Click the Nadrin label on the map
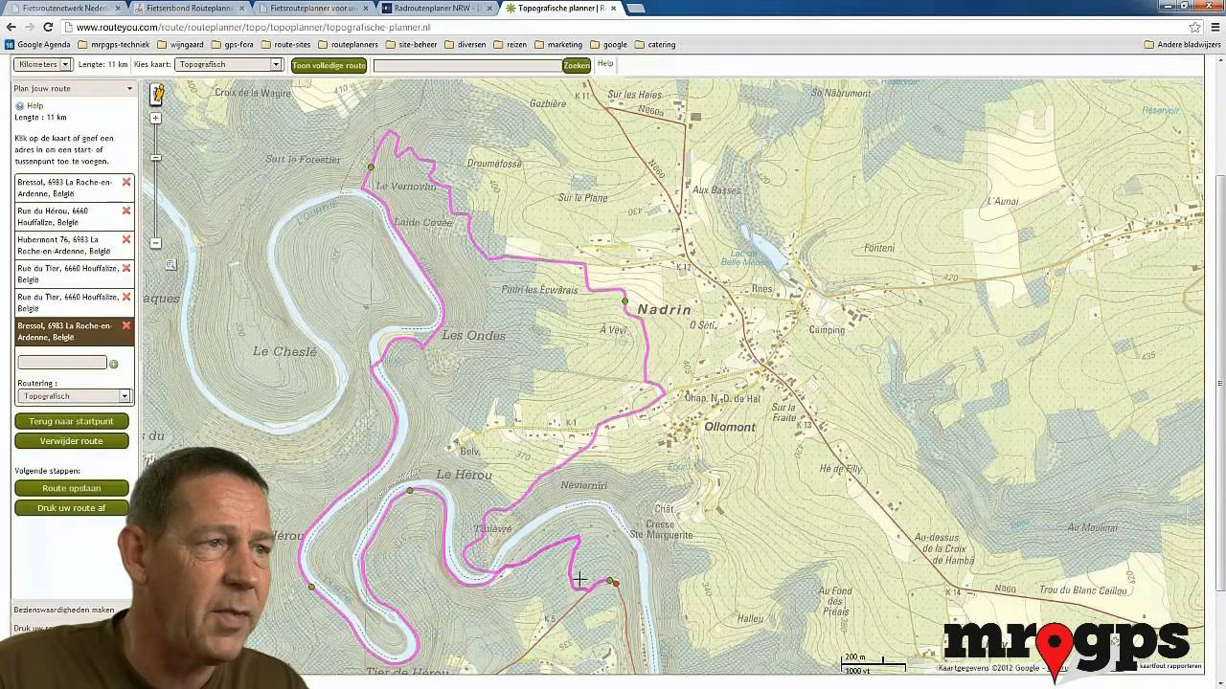Viewport: 1226px width, 689px height. click(x=665, y=310)
